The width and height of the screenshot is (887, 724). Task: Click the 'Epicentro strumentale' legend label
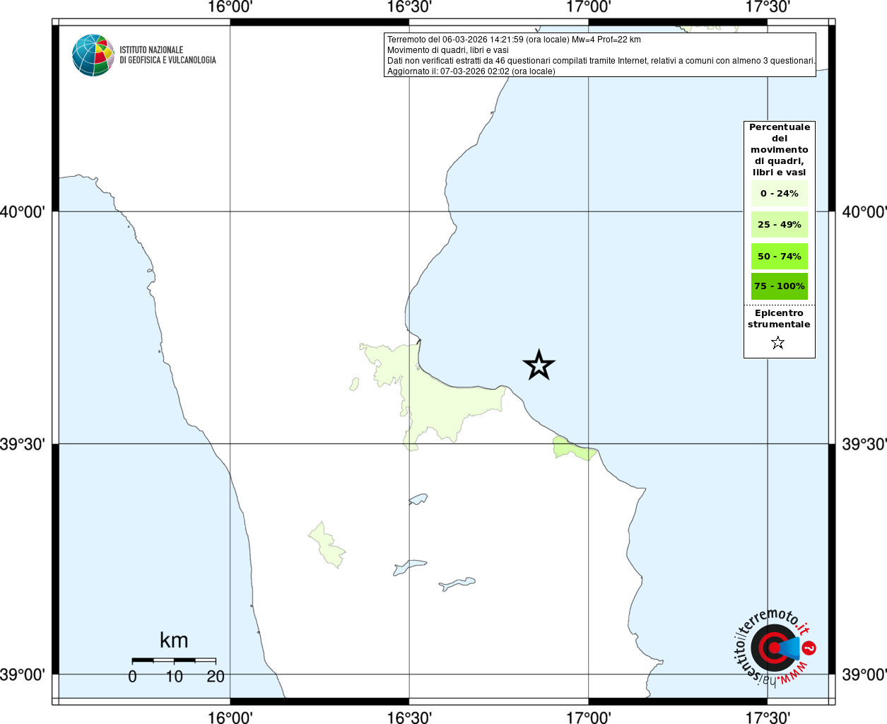(x=779, y=318)
